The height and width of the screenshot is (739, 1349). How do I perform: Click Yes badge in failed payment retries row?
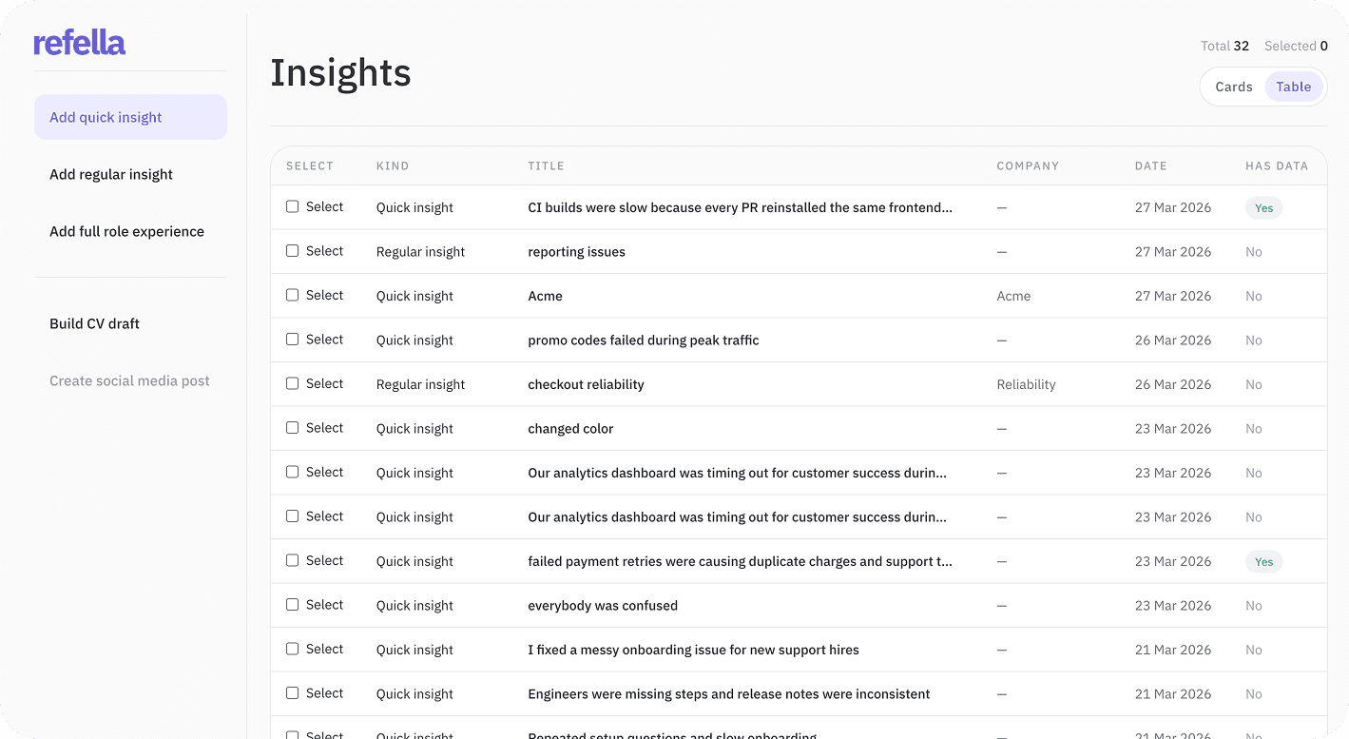(1263, 561)
